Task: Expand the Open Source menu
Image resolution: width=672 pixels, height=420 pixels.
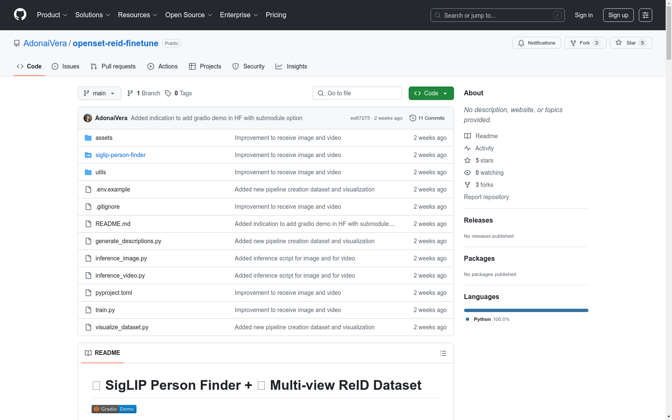Action: pos(189,15)
